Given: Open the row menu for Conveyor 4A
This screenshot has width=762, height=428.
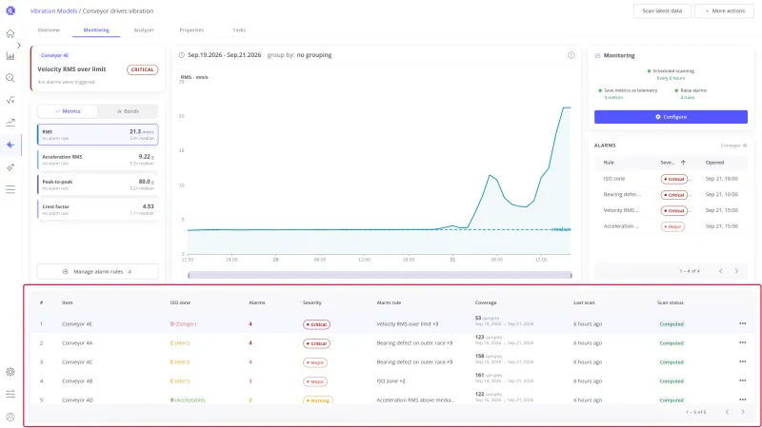Looking at the screenshot, I should pos(742,342).
